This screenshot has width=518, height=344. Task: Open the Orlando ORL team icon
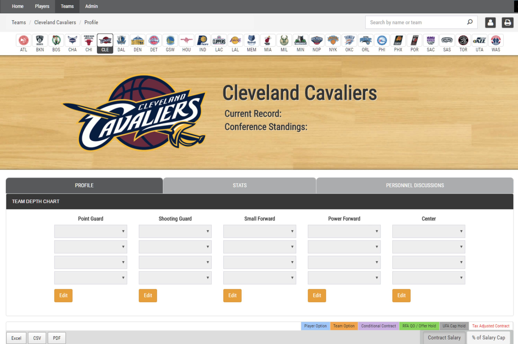coord(366,43)
